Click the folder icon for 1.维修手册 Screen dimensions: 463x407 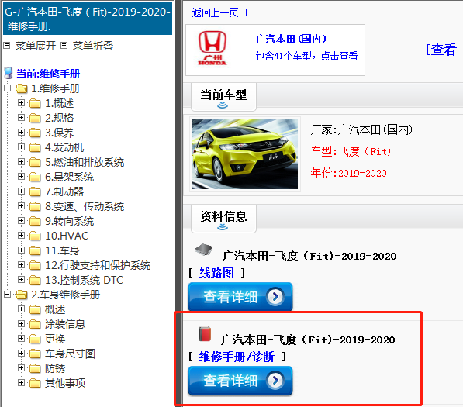(22, 88)
